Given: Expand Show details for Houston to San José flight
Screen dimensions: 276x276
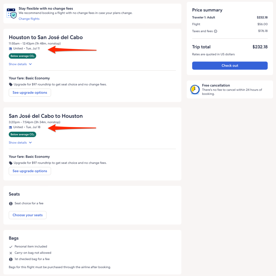Looking at the screenshot, I should tap(20, 64).
